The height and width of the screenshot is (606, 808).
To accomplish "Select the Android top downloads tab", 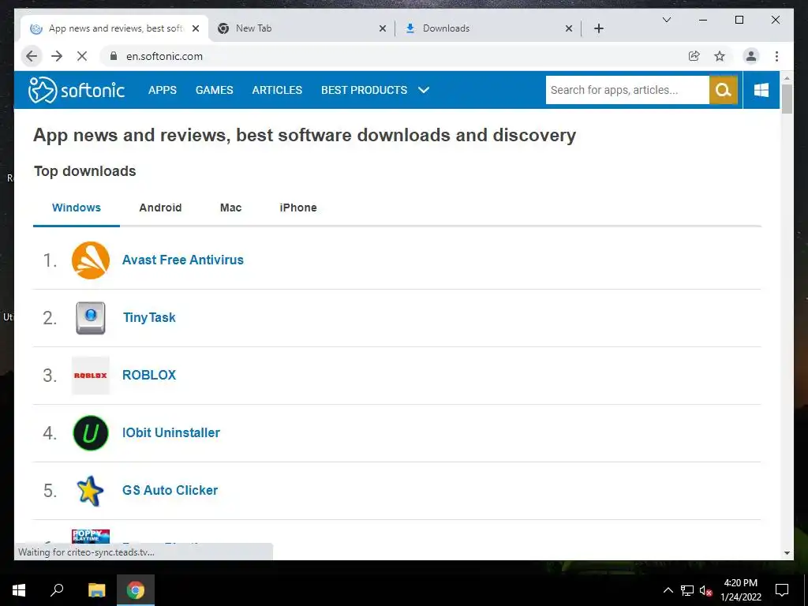I will click(x=160, y=208).
